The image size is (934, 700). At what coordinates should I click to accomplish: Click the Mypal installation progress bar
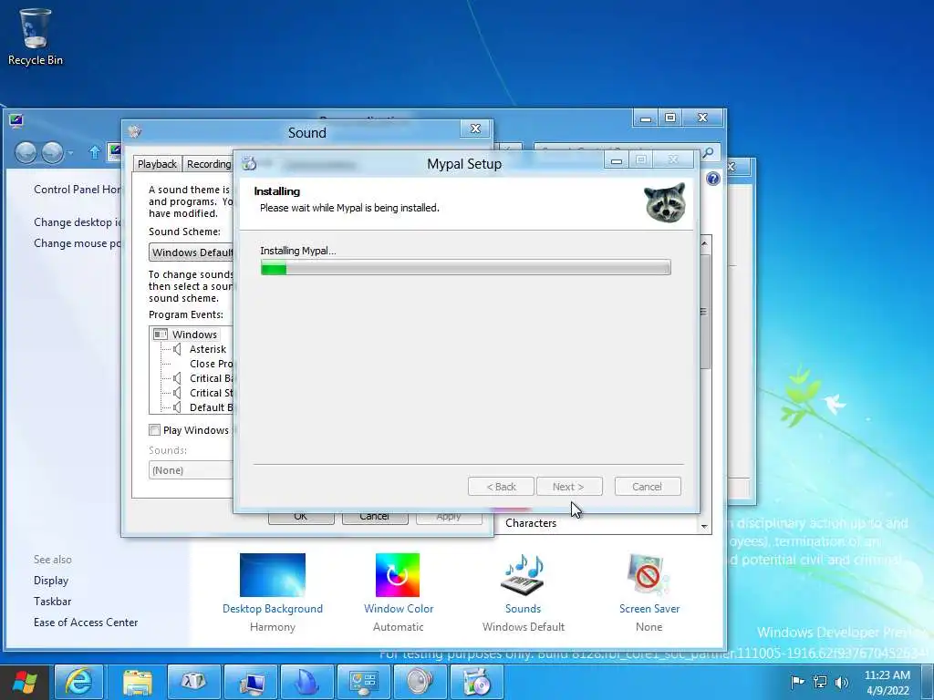tap(466, 267)
